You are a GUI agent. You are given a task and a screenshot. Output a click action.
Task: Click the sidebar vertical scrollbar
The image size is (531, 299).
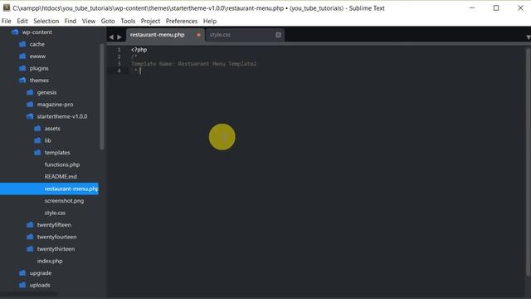pos(102,96)
